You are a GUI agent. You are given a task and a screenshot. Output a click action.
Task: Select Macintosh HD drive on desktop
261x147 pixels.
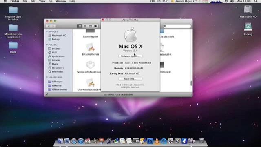(248, 11)
